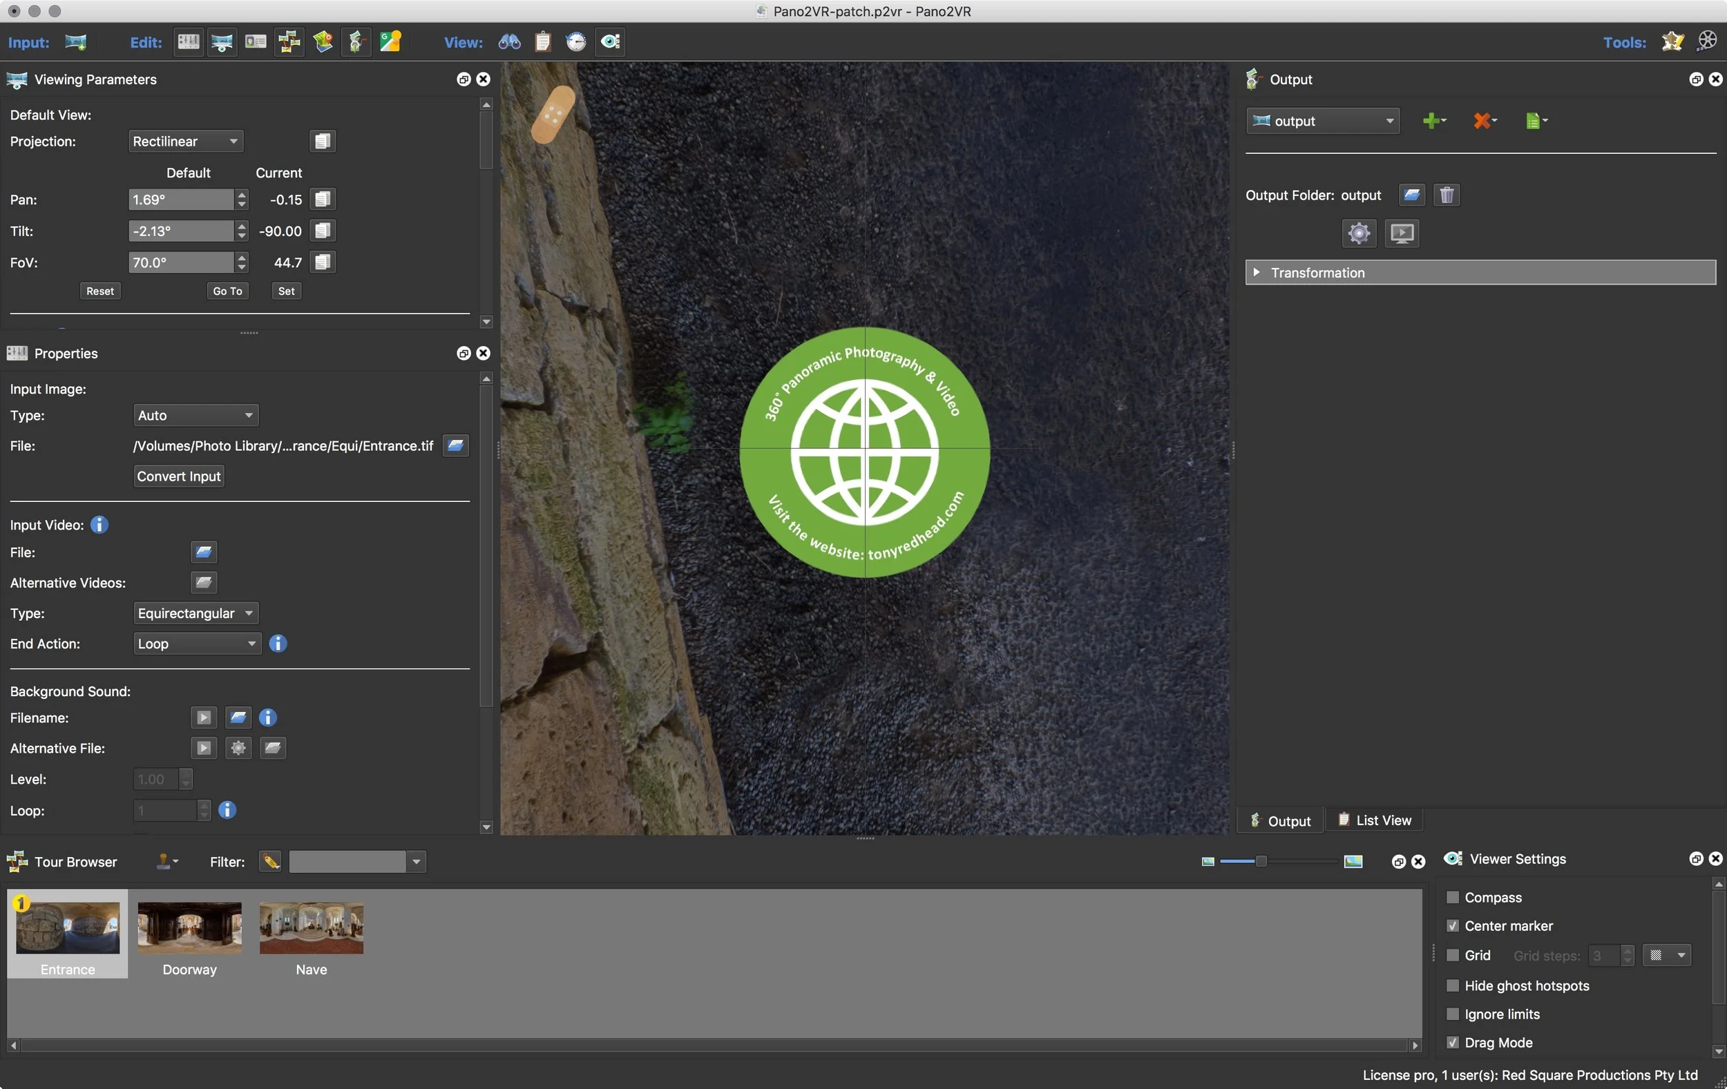Open the User Data editor icon

point(256,41)
